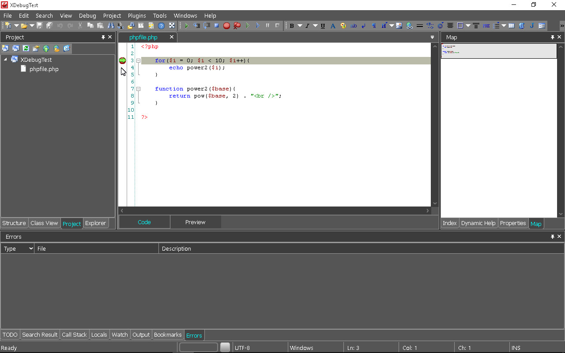Collapse the for loop fold on line 3
Image resolution: width=565 pixels, height=353 pixels.
138,60
